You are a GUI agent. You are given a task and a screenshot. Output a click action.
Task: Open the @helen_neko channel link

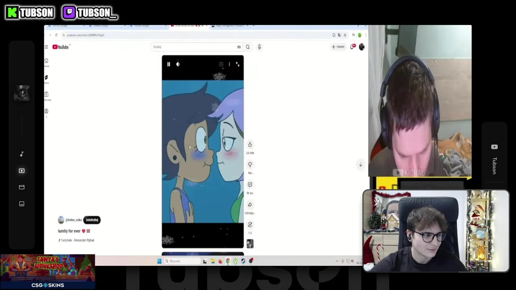[x=73, y=220]
